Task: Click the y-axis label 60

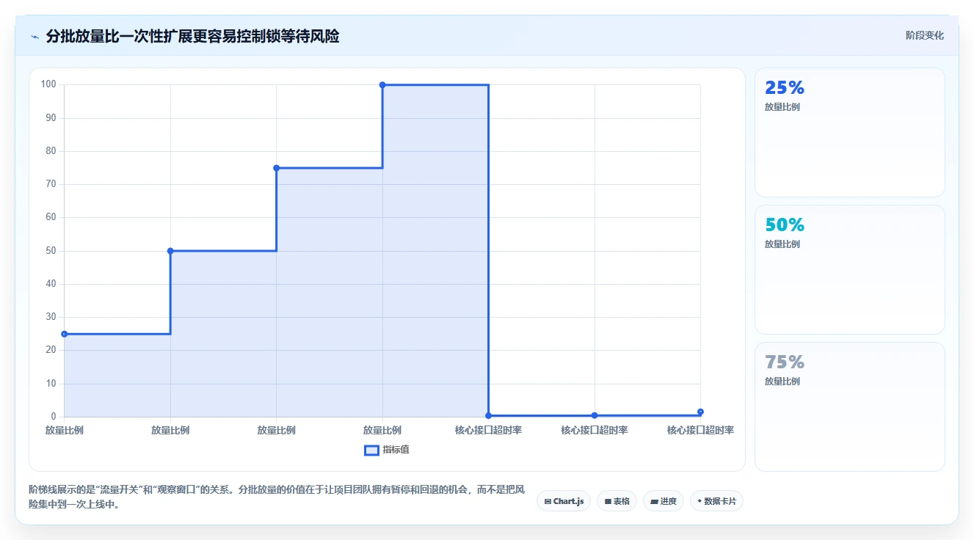Action: coord(51,217)
